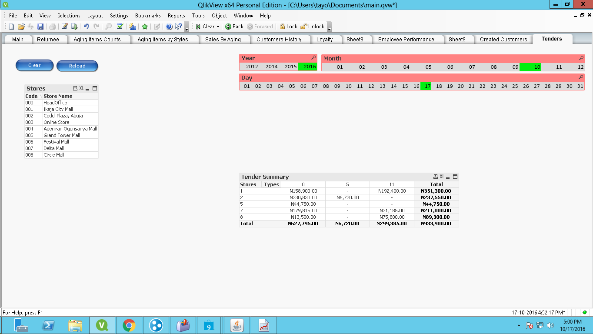The height and width of the screenshot is (334, 593).
Task: Click the blue Clear button
Action: [34, 66]
